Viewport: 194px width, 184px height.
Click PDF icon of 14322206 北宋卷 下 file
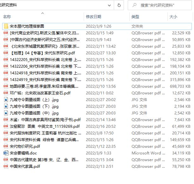pos(6,66)
